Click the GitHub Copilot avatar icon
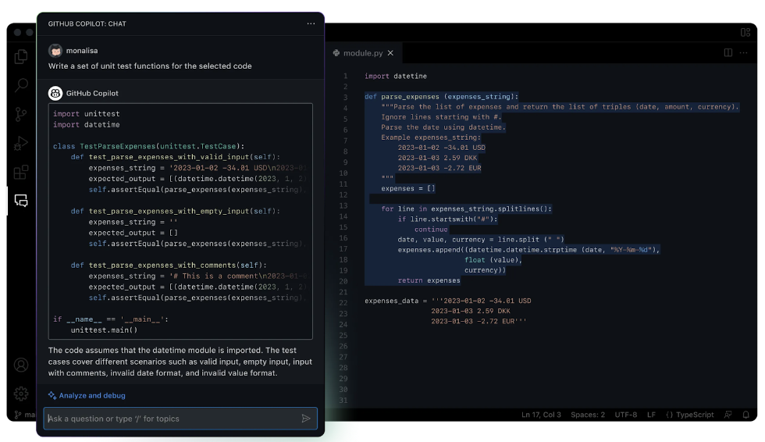 point(55,93)
